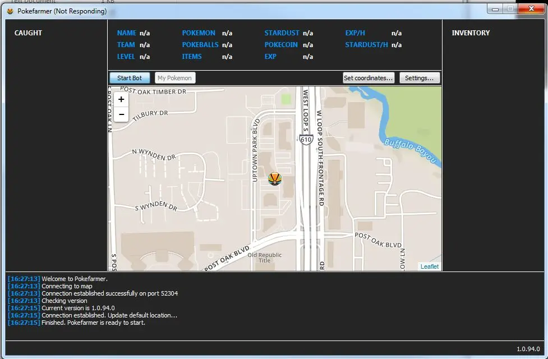
Task: Click the Buffalo Bayou label on map
Action: 411,151
